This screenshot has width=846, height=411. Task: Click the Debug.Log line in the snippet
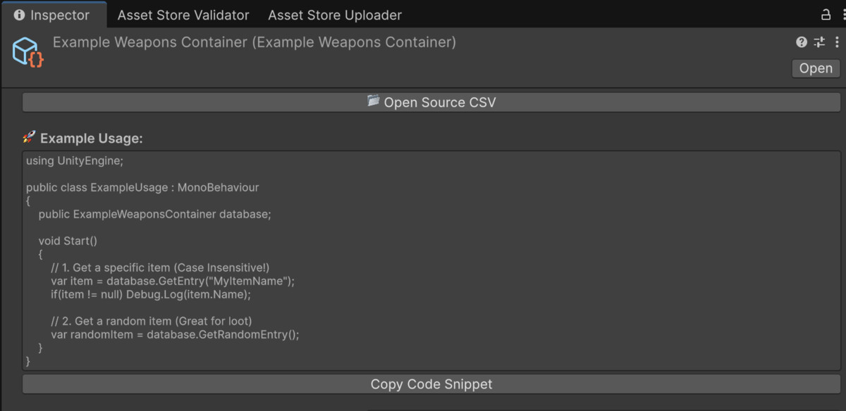[x=151, y=294]
